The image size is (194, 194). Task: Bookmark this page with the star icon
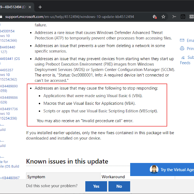(x=163, y=17)
